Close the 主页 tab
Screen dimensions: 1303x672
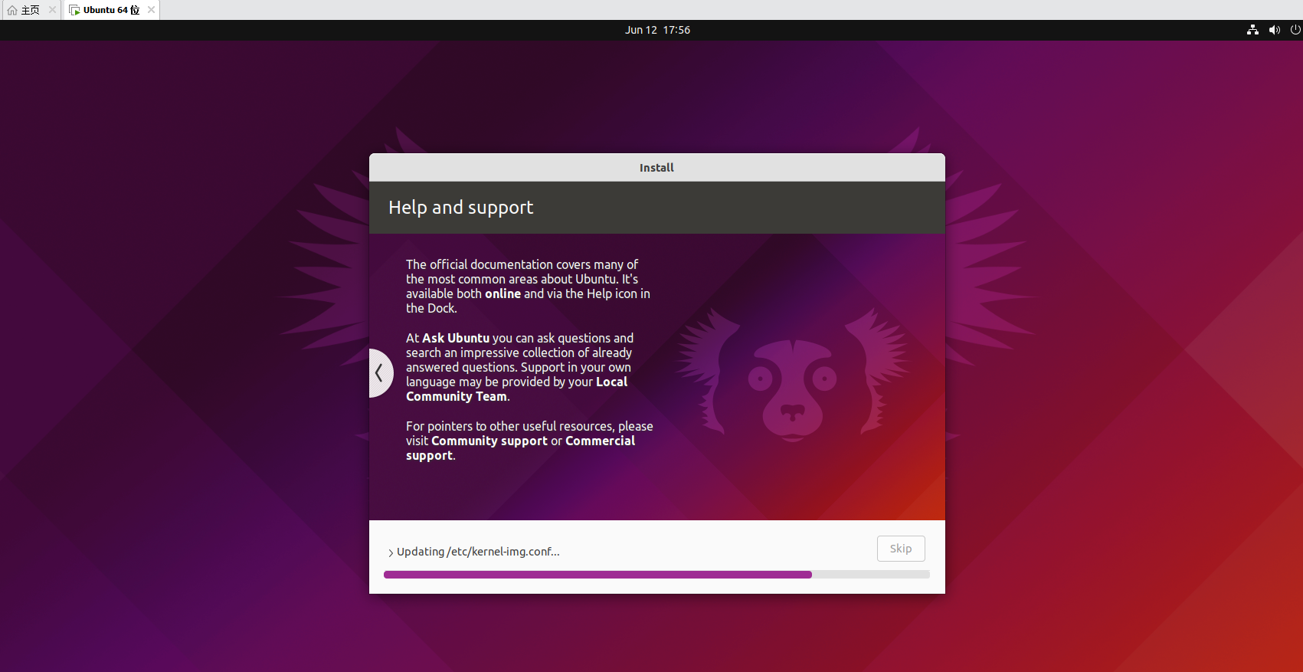pyautogui.click(x=52, y=10)
